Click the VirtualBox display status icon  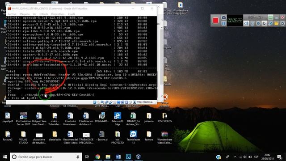[x=118, y=102]
